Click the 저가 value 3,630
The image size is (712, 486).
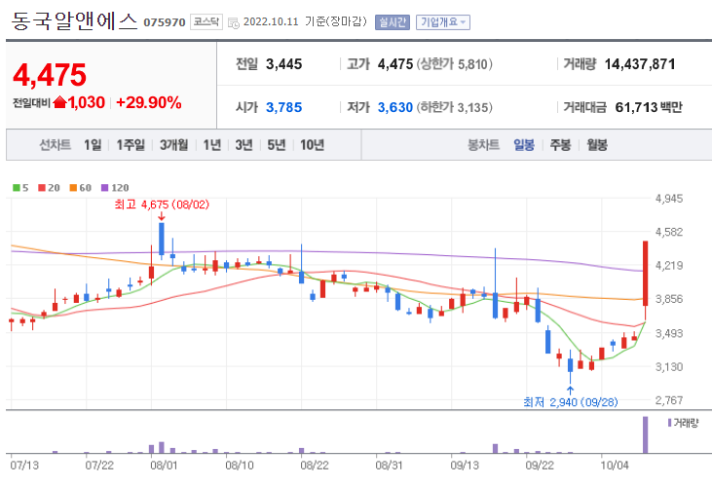click(x=395, y=108)
